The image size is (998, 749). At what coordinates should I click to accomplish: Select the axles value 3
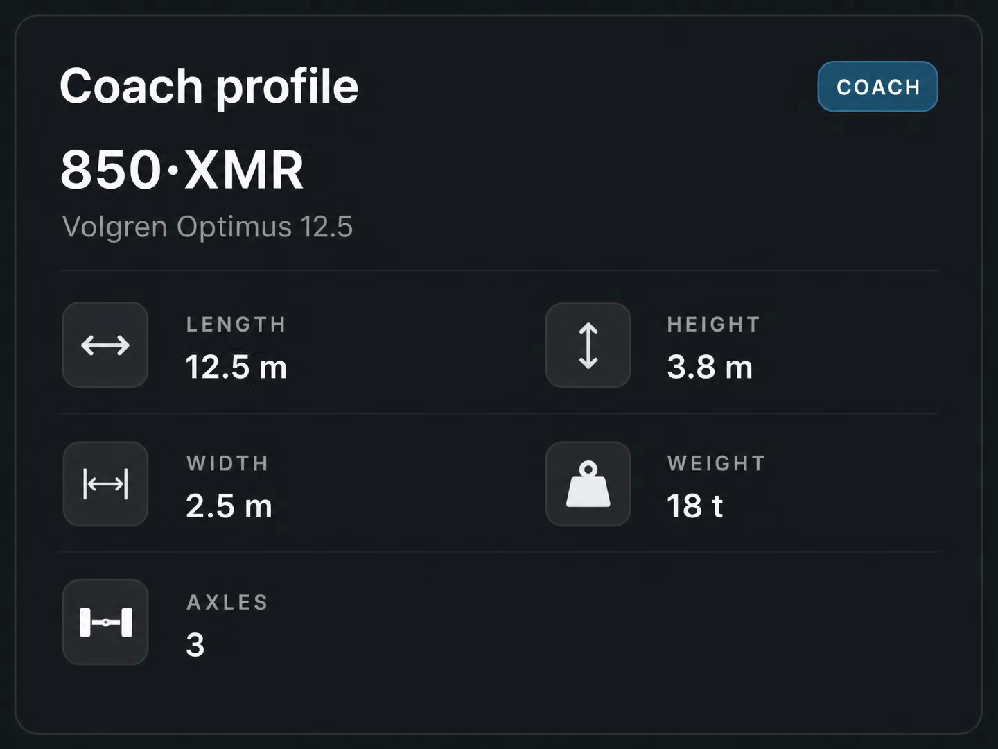(195, 644)
